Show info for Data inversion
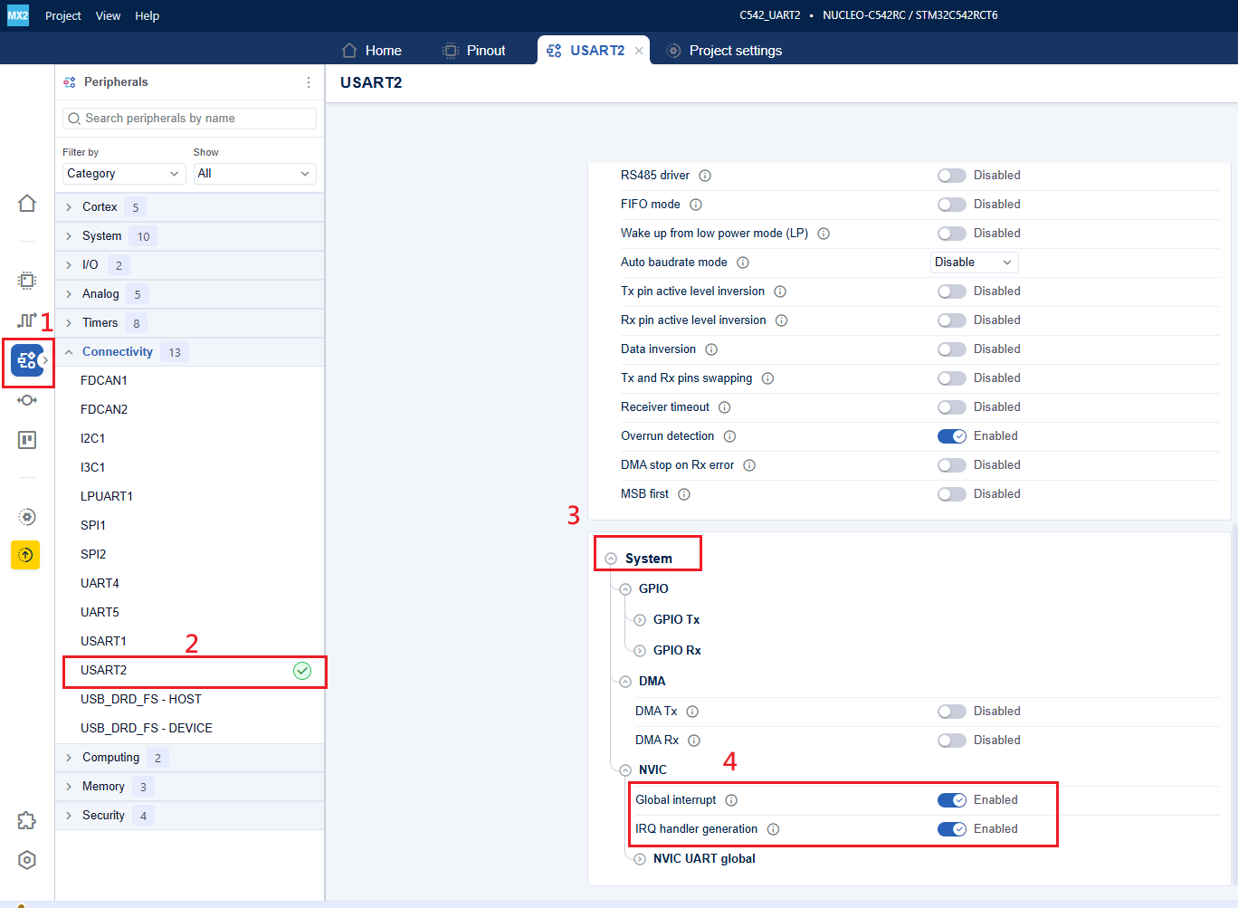 click(x=711, y=349)
